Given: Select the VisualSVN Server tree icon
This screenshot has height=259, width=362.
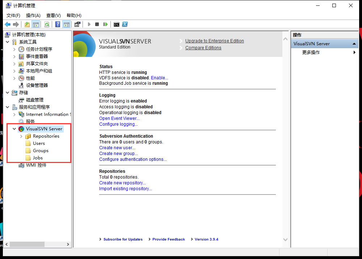Looking at the screenshot, I should (x=21, y=129).
